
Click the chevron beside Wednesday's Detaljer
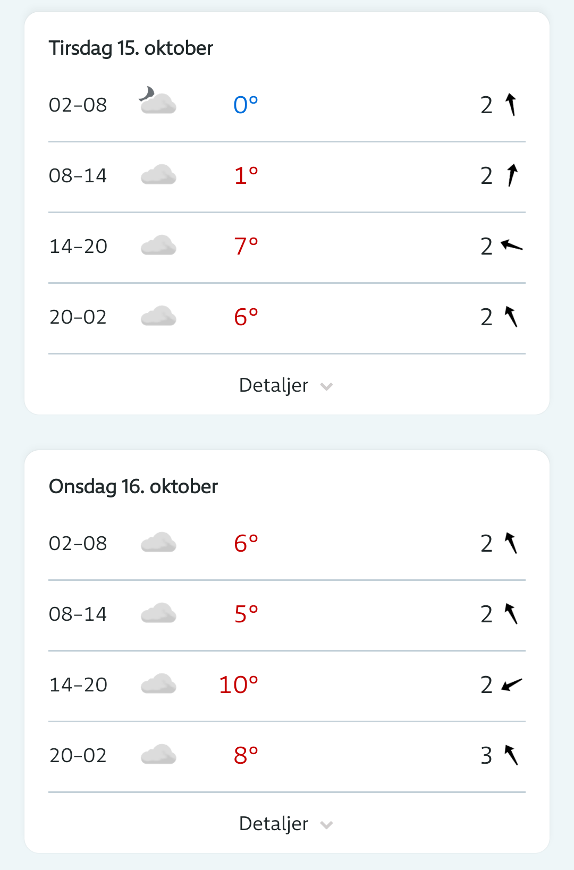[x=326, y=825]
